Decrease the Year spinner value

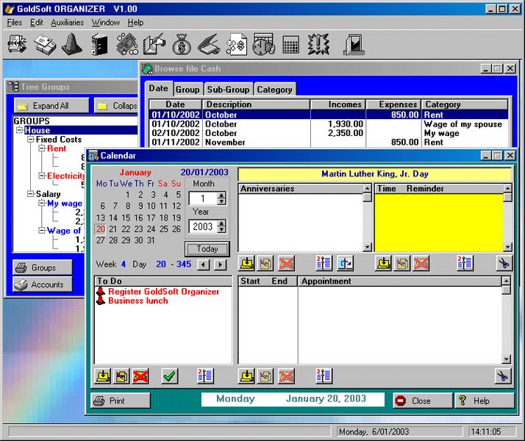[221, 229]
